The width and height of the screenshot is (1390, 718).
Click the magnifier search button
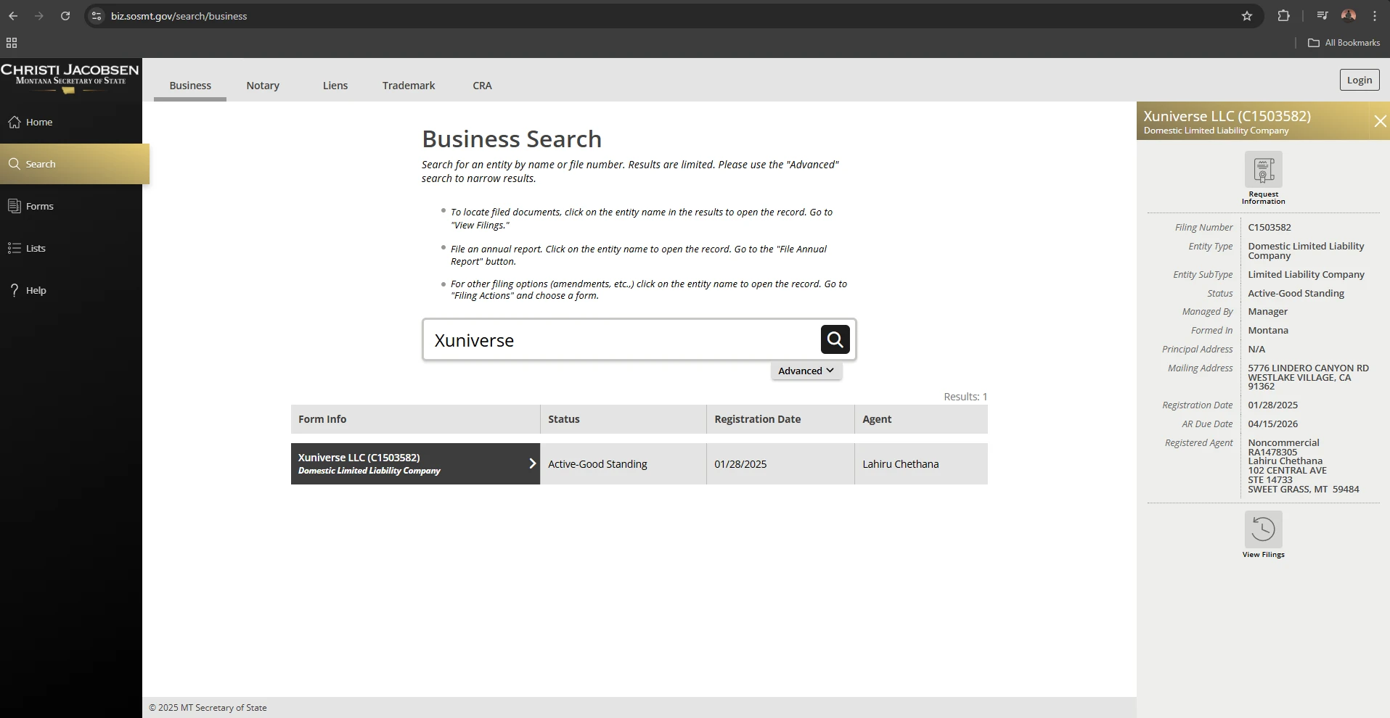(835, 339)
